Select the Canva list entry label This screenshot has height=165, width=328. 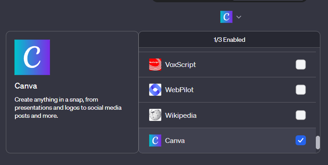(x=175, y=141)
